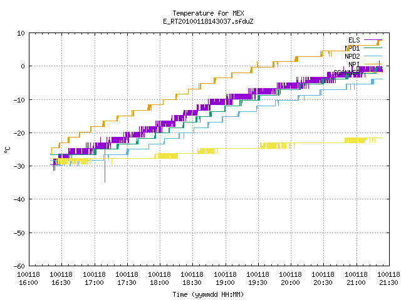
Task: Click the x-axis tick label 100118 18:30
Action: [192, 279]
